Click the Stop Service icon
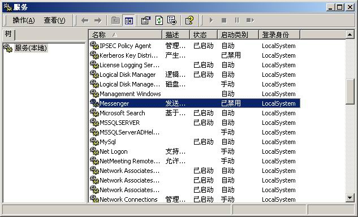Image resolution: width=358 pixels, height=217 pixels. click(x=224, y=20)
